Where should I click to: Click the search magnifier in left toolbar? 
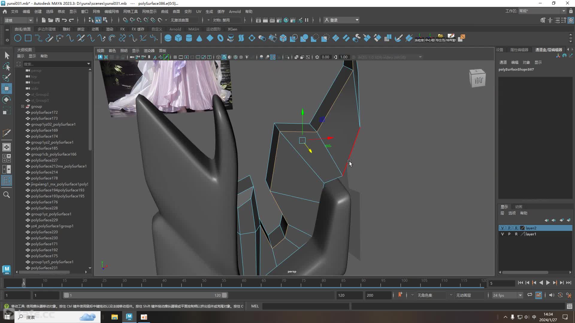(7, 195)
